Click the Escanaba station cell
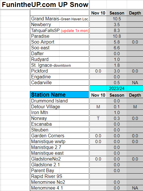Image resolution: width=143 pixels, height=191 pixels. [x=59, y=124]
